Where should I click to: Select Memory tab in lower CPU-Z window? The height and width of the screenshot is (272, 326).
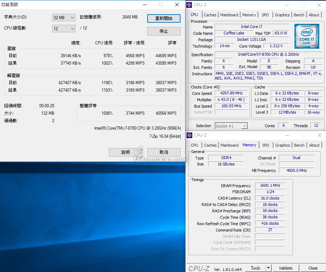pyautogui.click(x=249, y=145)
